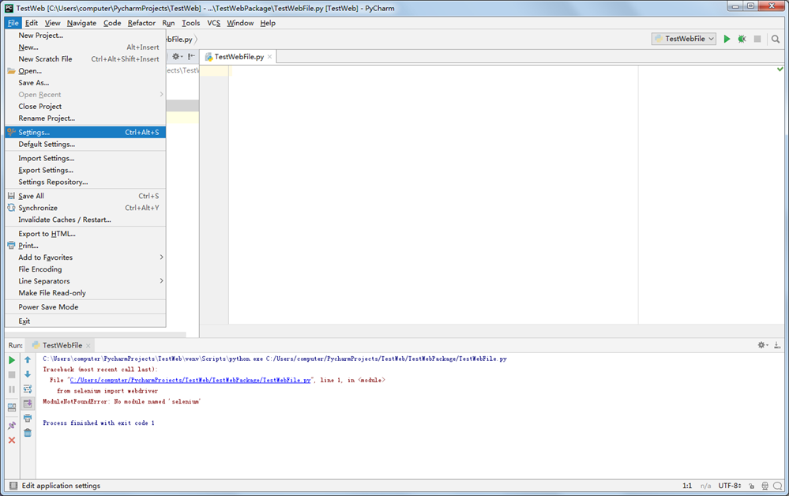Pin the Run tab with pin icon
This screenshot has width=789, height=496.
pyautogui.click(x=12, y=426)
